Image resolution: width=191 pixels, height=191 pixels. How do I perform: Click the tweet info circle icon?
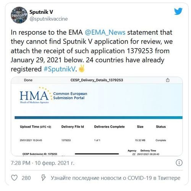click(179, 163)
